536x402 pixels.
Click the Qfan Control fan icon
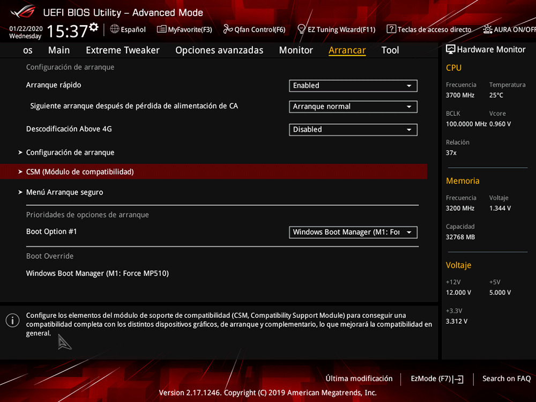[228, 29]
